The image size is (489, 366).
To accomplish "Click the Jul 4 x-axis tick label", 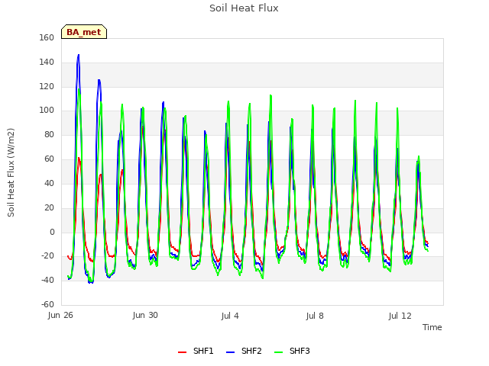I will tap(230, 316).
